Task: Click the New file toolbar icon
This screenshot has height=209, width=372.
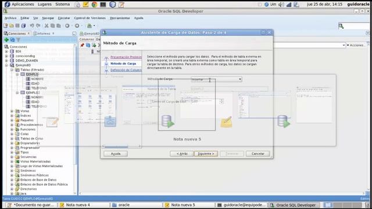Action: [5, 26]
